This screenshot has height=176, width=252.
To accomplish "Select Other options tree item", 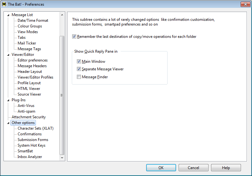I will tap(23, 123).
